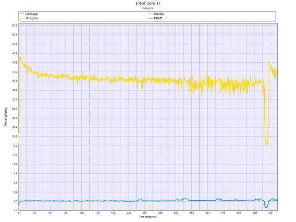The image size is (296, 222).
Task: Click the 40.0 y-axis tick label
Action: click(15, 72)
